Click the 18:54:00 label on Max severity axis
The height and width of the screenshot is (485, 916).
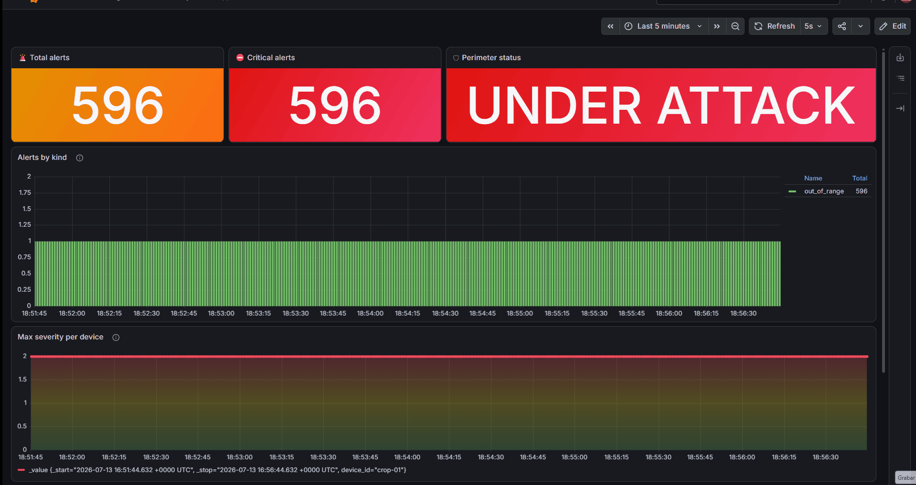pyautogui.click(x=407, y=457)
